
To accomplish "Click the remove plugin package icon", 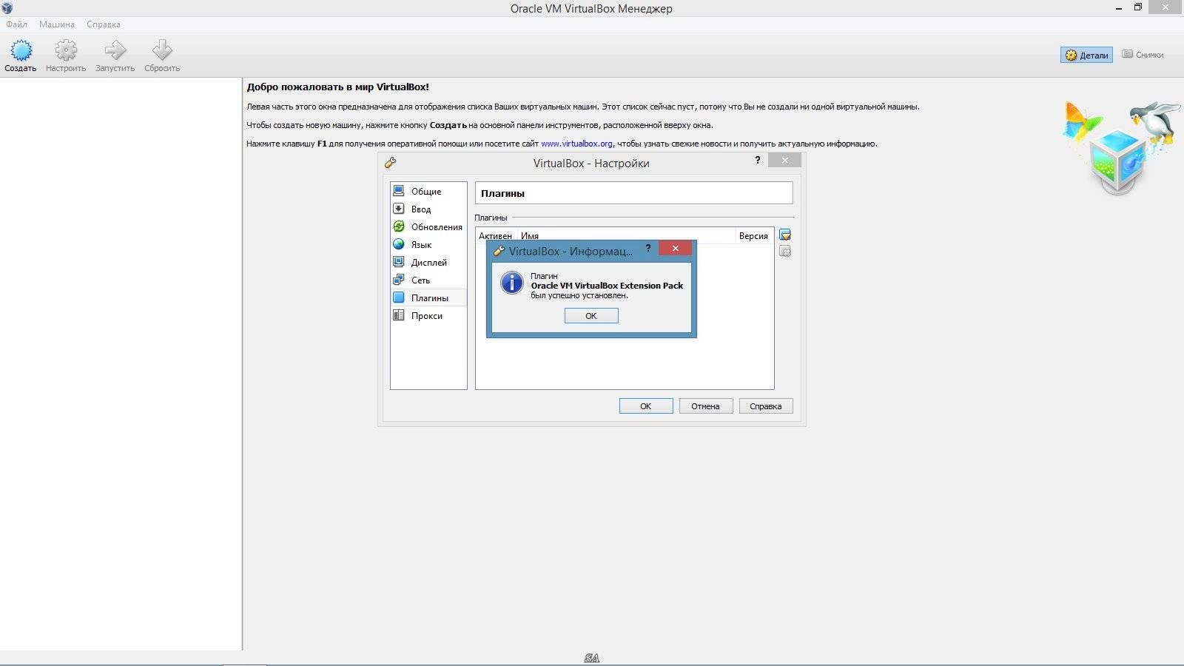I will [x=785, y=252].
